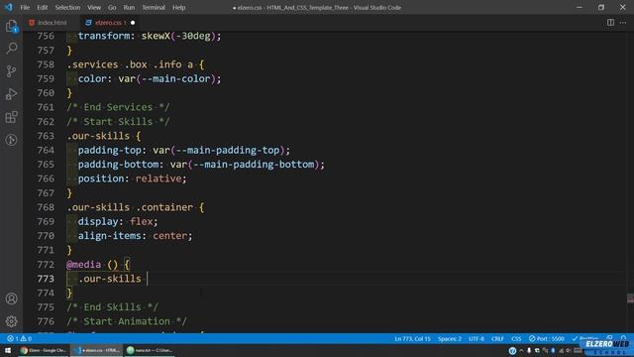The image size is (634, 357).
Task: Click 'align-items: center;' declaration
Action: pos(135,236)
